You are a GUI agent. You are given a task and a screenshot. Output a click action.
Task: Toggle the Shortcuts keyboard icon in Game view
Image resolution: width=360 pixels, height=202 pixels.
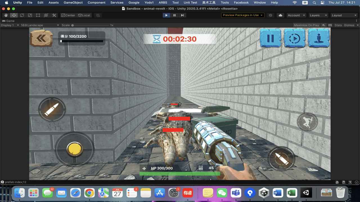(x=330, y=25)
